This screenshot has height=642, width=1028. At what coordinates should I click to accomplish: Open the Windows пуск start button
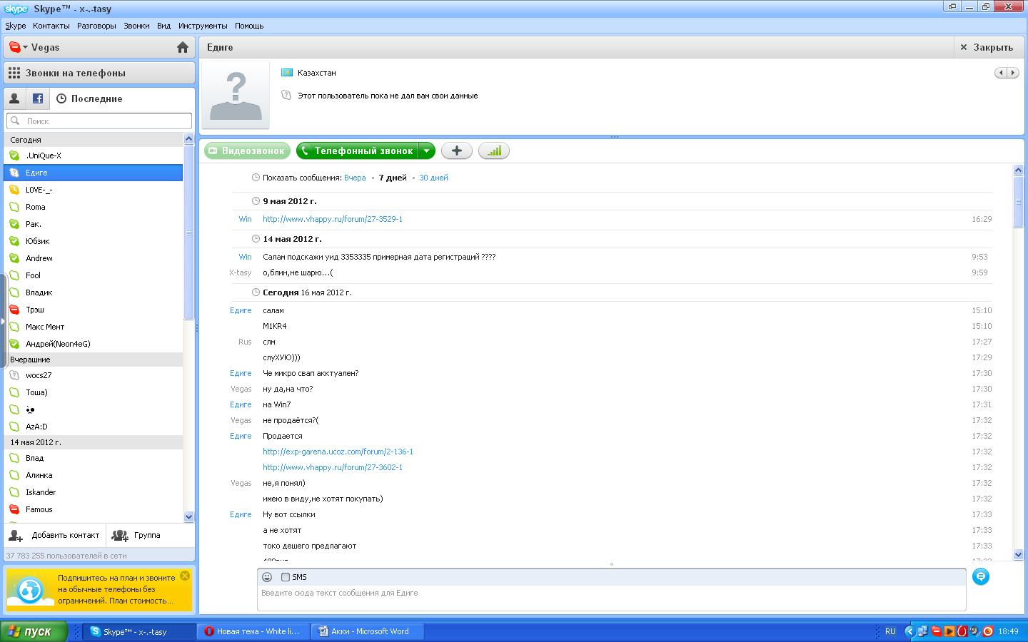pos(34,631)
